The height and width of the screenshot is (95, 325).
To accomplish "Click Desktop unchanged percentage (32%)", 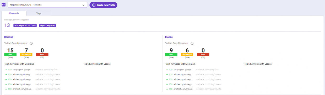I will coord(26,57).
